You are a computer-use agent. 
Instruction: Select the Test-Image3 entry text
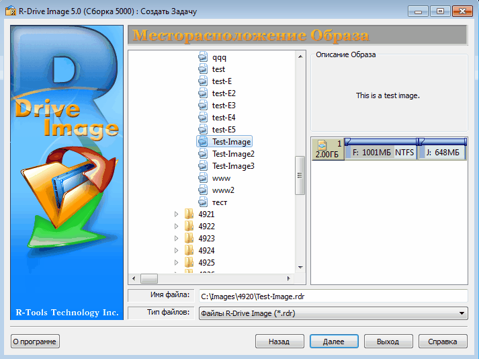pyautogui.click(x=233, y=166)
